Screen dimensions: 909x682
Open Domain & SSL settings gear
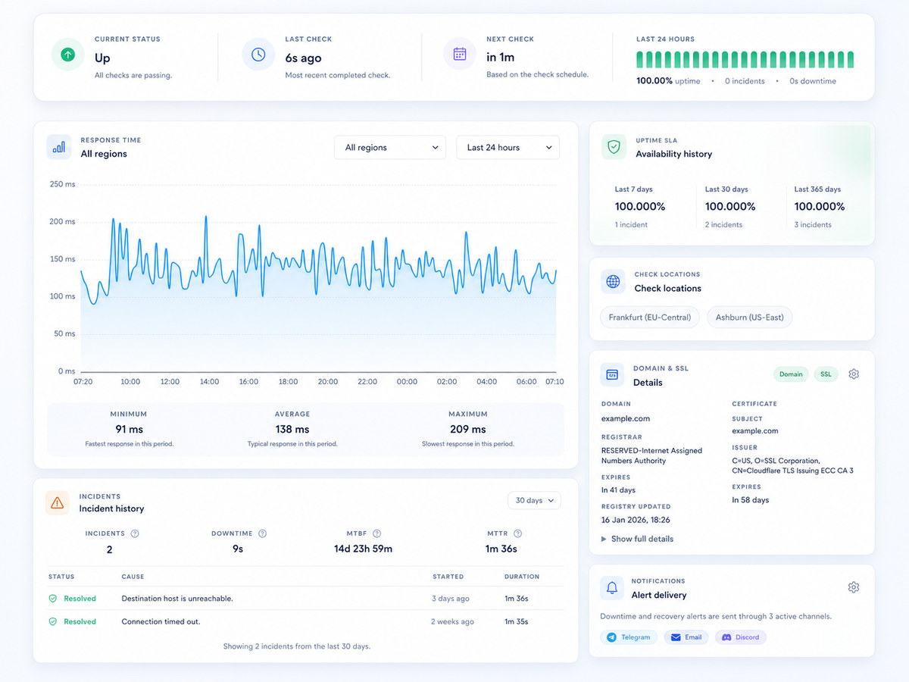(x=854, y=374)
